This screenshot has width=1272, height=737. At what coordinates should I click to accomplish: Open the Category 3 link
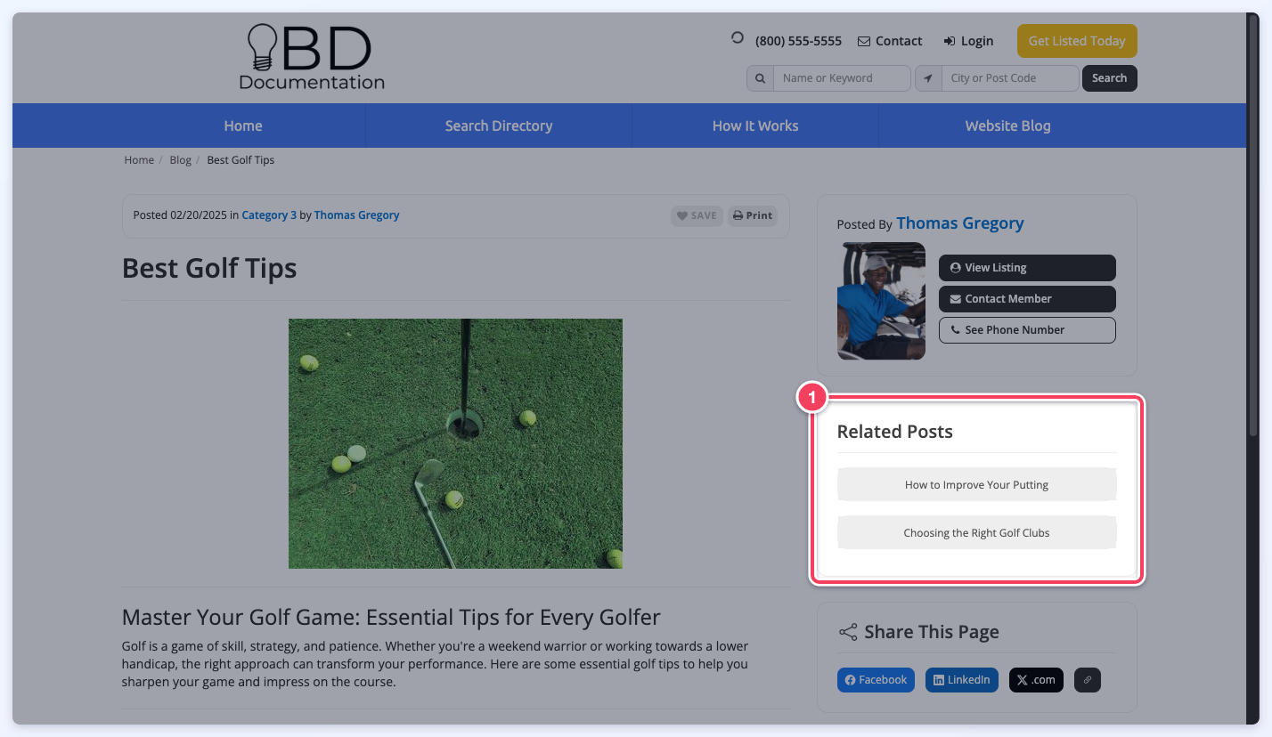(x=269, y=215)
